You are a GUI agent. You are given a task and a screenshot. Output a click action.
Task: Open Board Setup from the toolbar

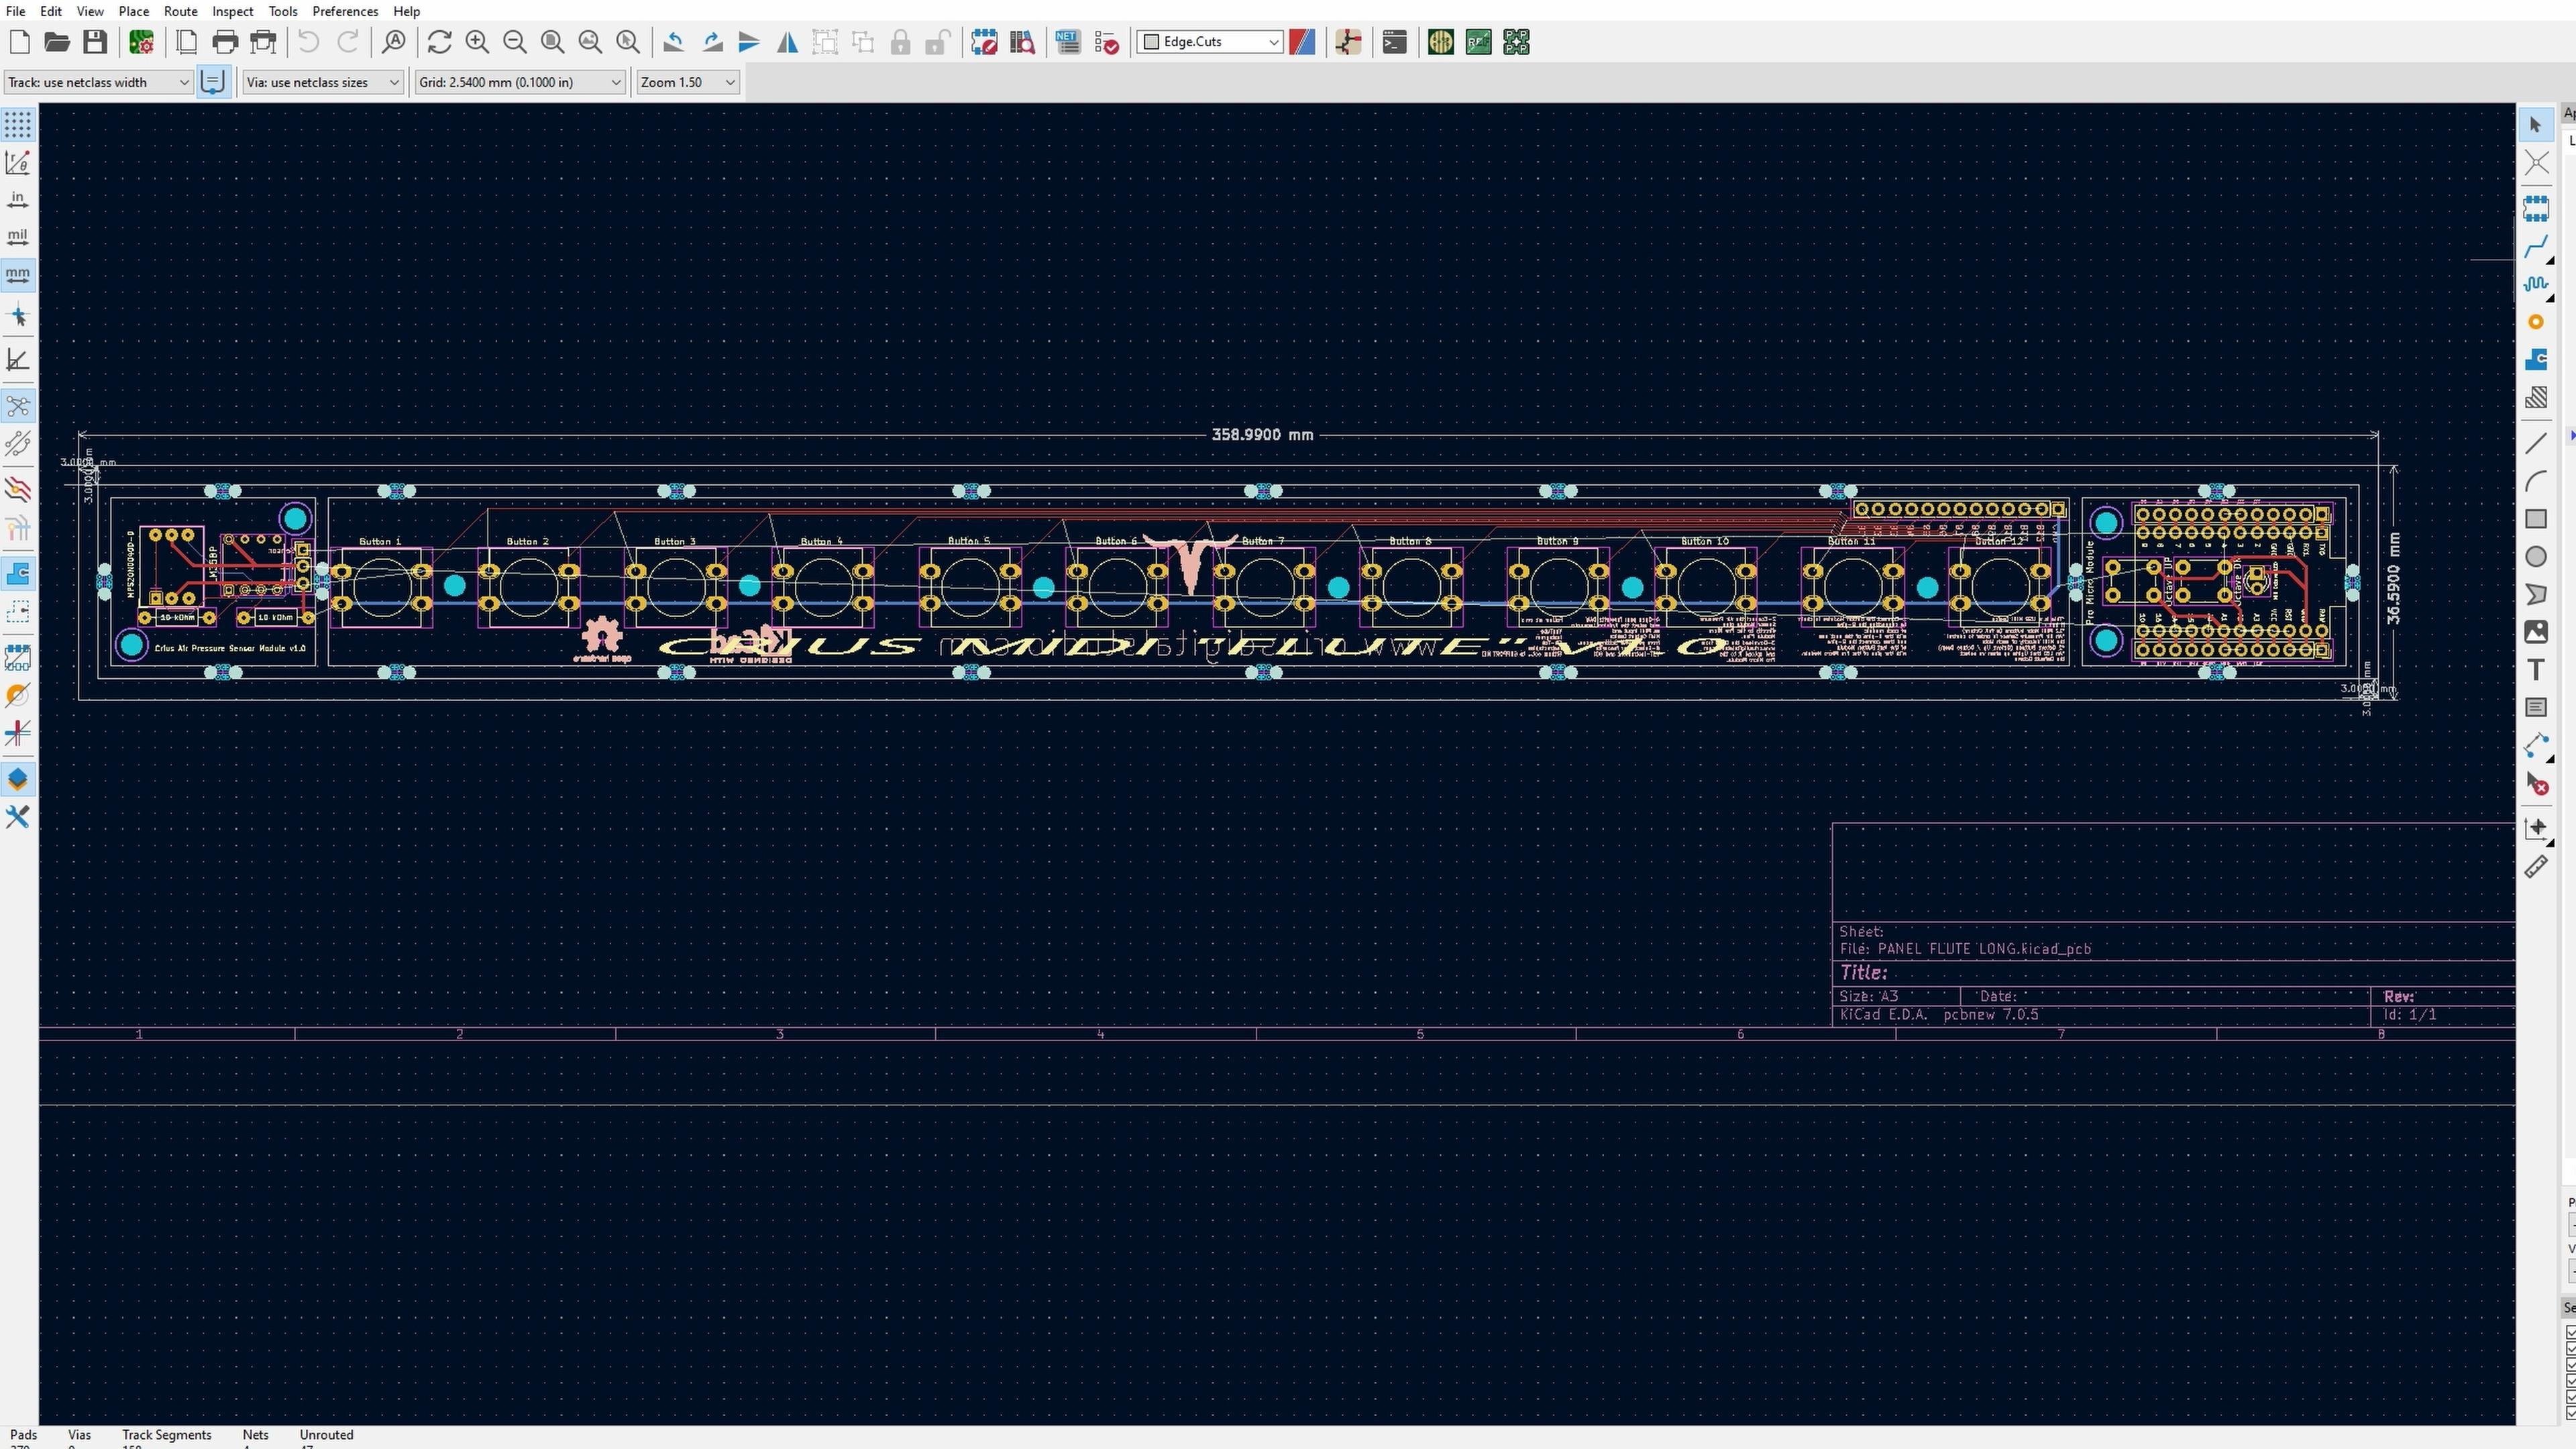pyautogui.click(x=141, y=42)
